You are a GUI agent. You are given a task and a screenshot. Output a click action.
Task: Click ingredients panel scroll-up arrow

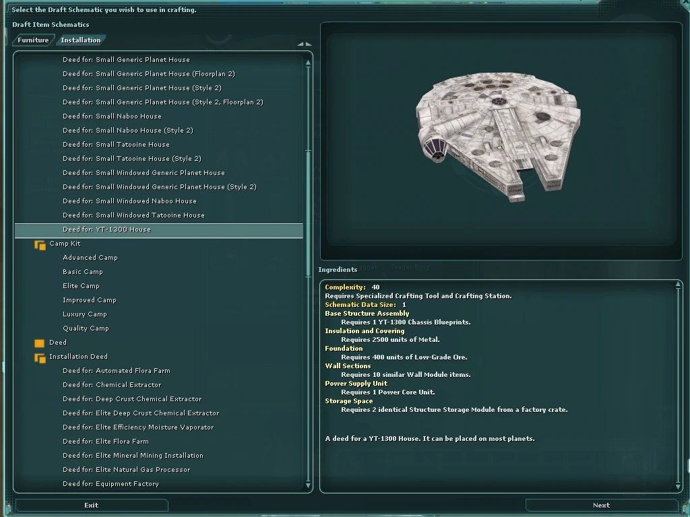point(678,285)
